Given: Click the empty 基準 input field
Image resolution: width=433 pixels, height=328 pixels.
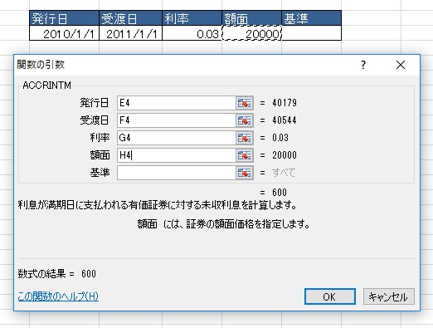Looking at the screenshot, I should click(x=177, y=173).
